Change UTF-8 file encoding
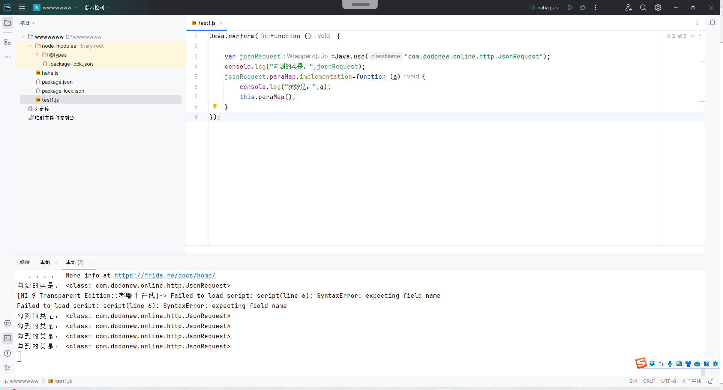Image resolution: width=723 pixels, height=390 pixels. click(x=668, y=381)
